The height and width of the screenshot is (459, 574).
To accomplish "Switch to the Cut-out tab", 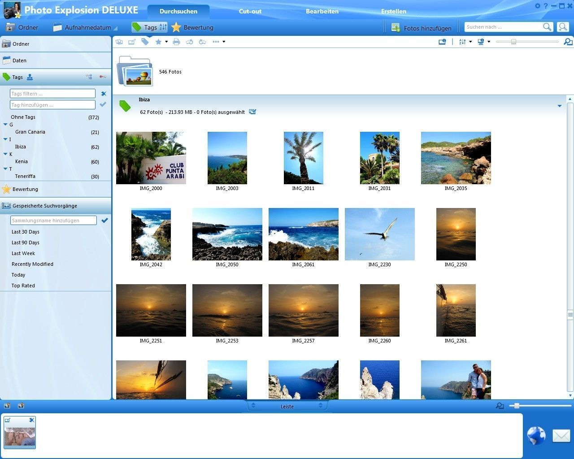I will pos(250,11).
